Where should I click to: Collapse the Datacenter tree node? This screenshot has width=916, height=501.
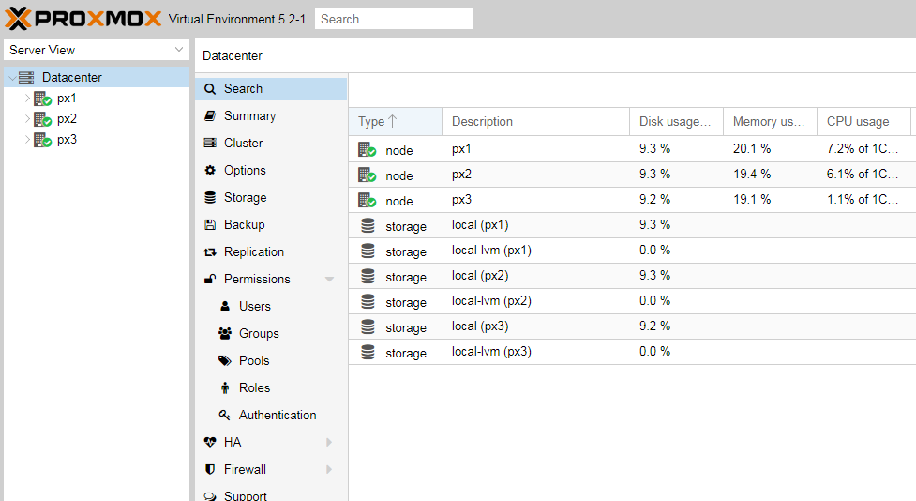click(12, 78)
